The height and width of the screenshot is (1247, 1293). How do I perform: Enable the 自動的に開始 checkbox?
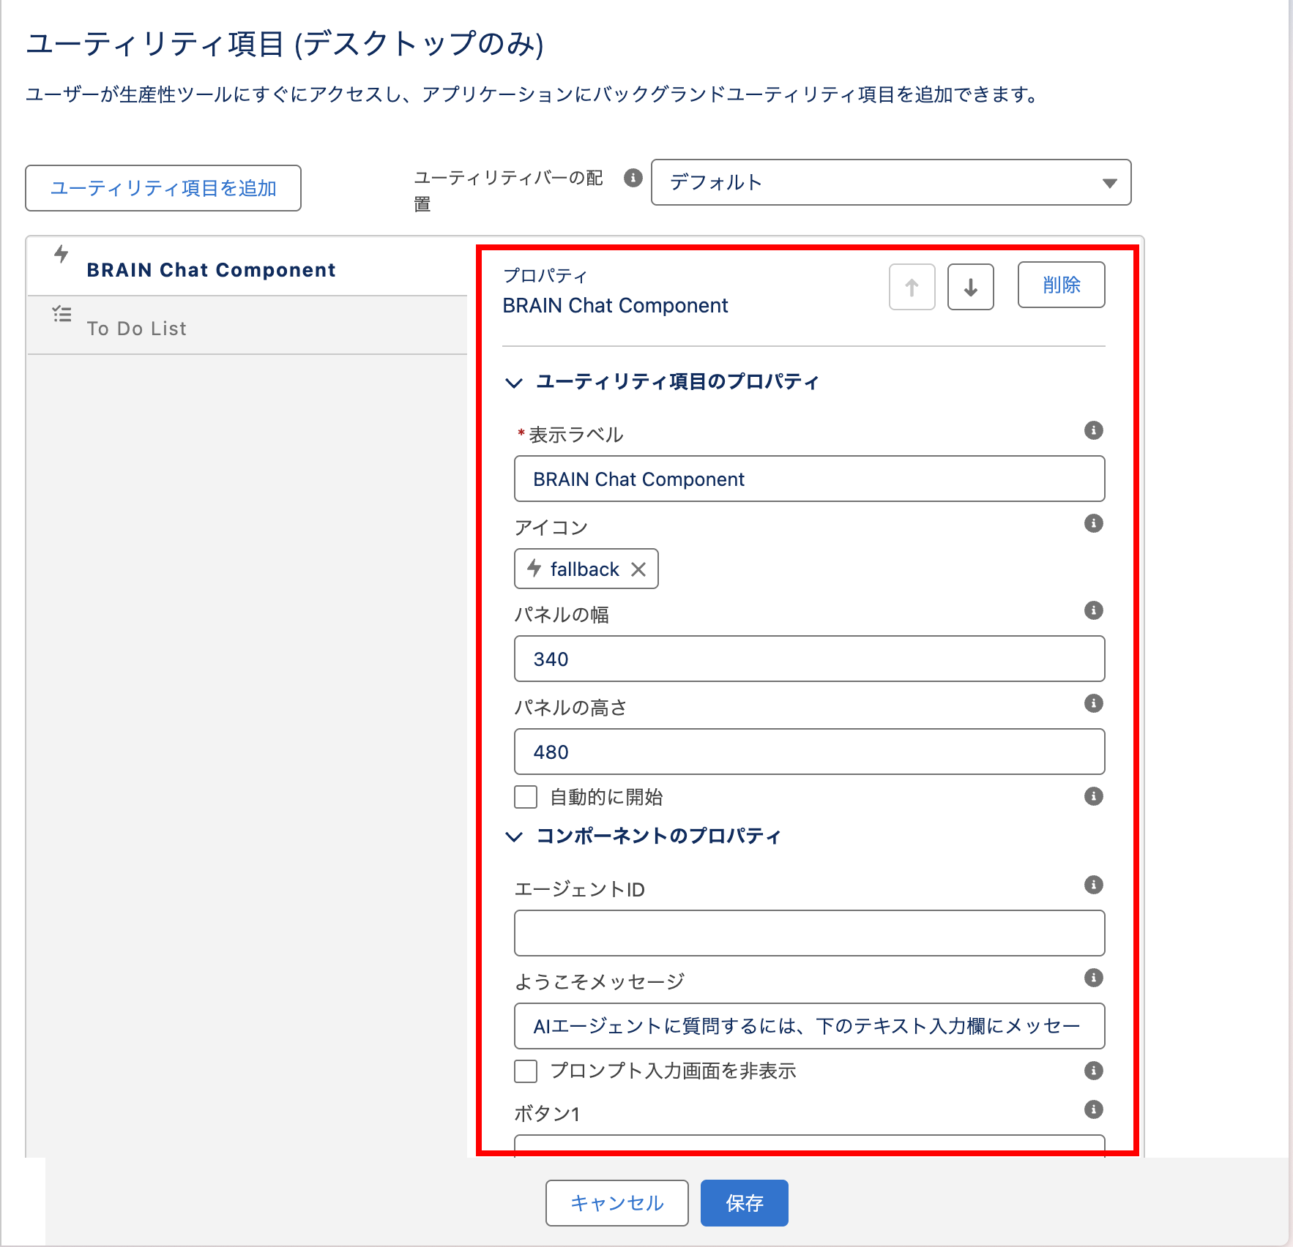click(526, 797)
